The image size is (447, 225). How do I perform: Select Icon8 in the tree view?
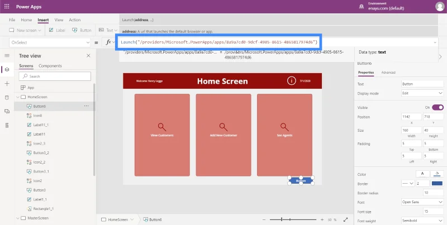point(37,116)
